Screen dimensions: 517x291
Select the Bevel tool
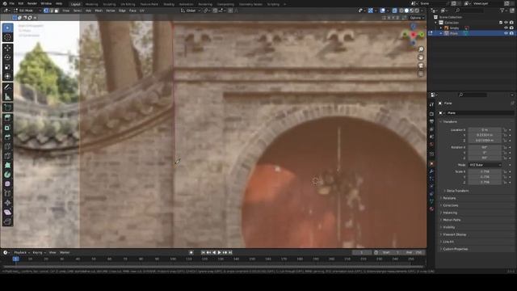(7, 137)
